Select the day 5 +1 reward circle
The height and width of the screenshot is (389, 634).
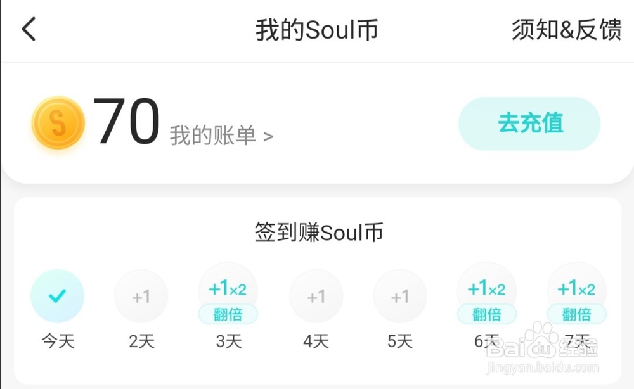[x=400, y=296]
